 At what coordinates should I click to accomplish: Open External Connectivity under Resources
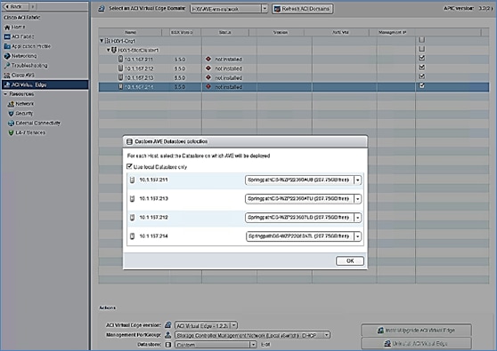tap(37, 123)
